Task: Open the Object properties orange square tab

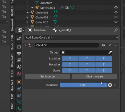Action: pyautogui.click(x=19, y=82)
